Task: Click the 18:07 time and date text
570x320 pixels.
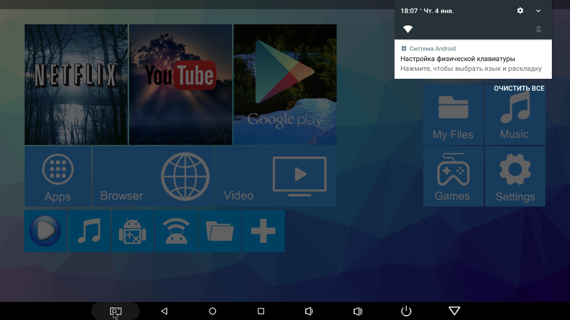Action: [x=427, y=11]
